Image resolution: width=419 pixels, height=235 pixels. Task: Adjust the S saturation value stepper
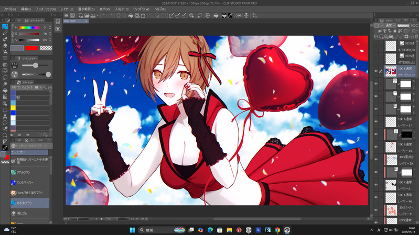coord(50,34)
